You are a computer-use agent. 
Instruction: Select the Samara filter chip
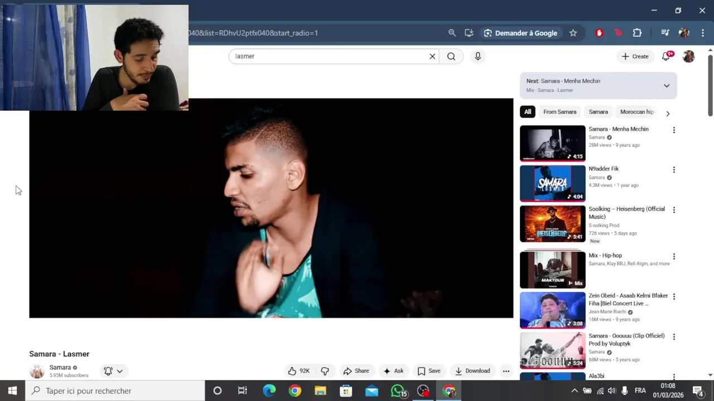tap(598, 112)
